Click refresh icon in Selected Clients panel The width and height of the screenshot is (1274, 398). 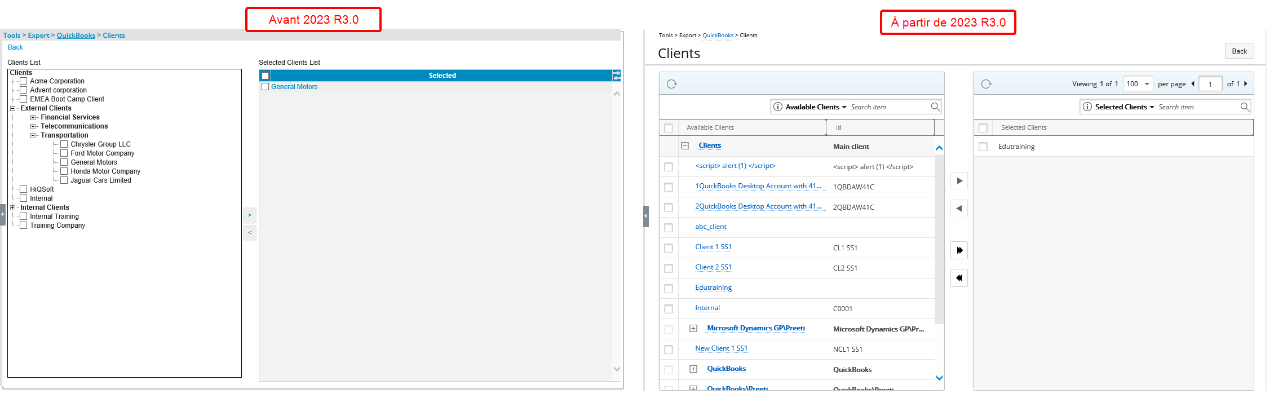[x=986, y=84]
